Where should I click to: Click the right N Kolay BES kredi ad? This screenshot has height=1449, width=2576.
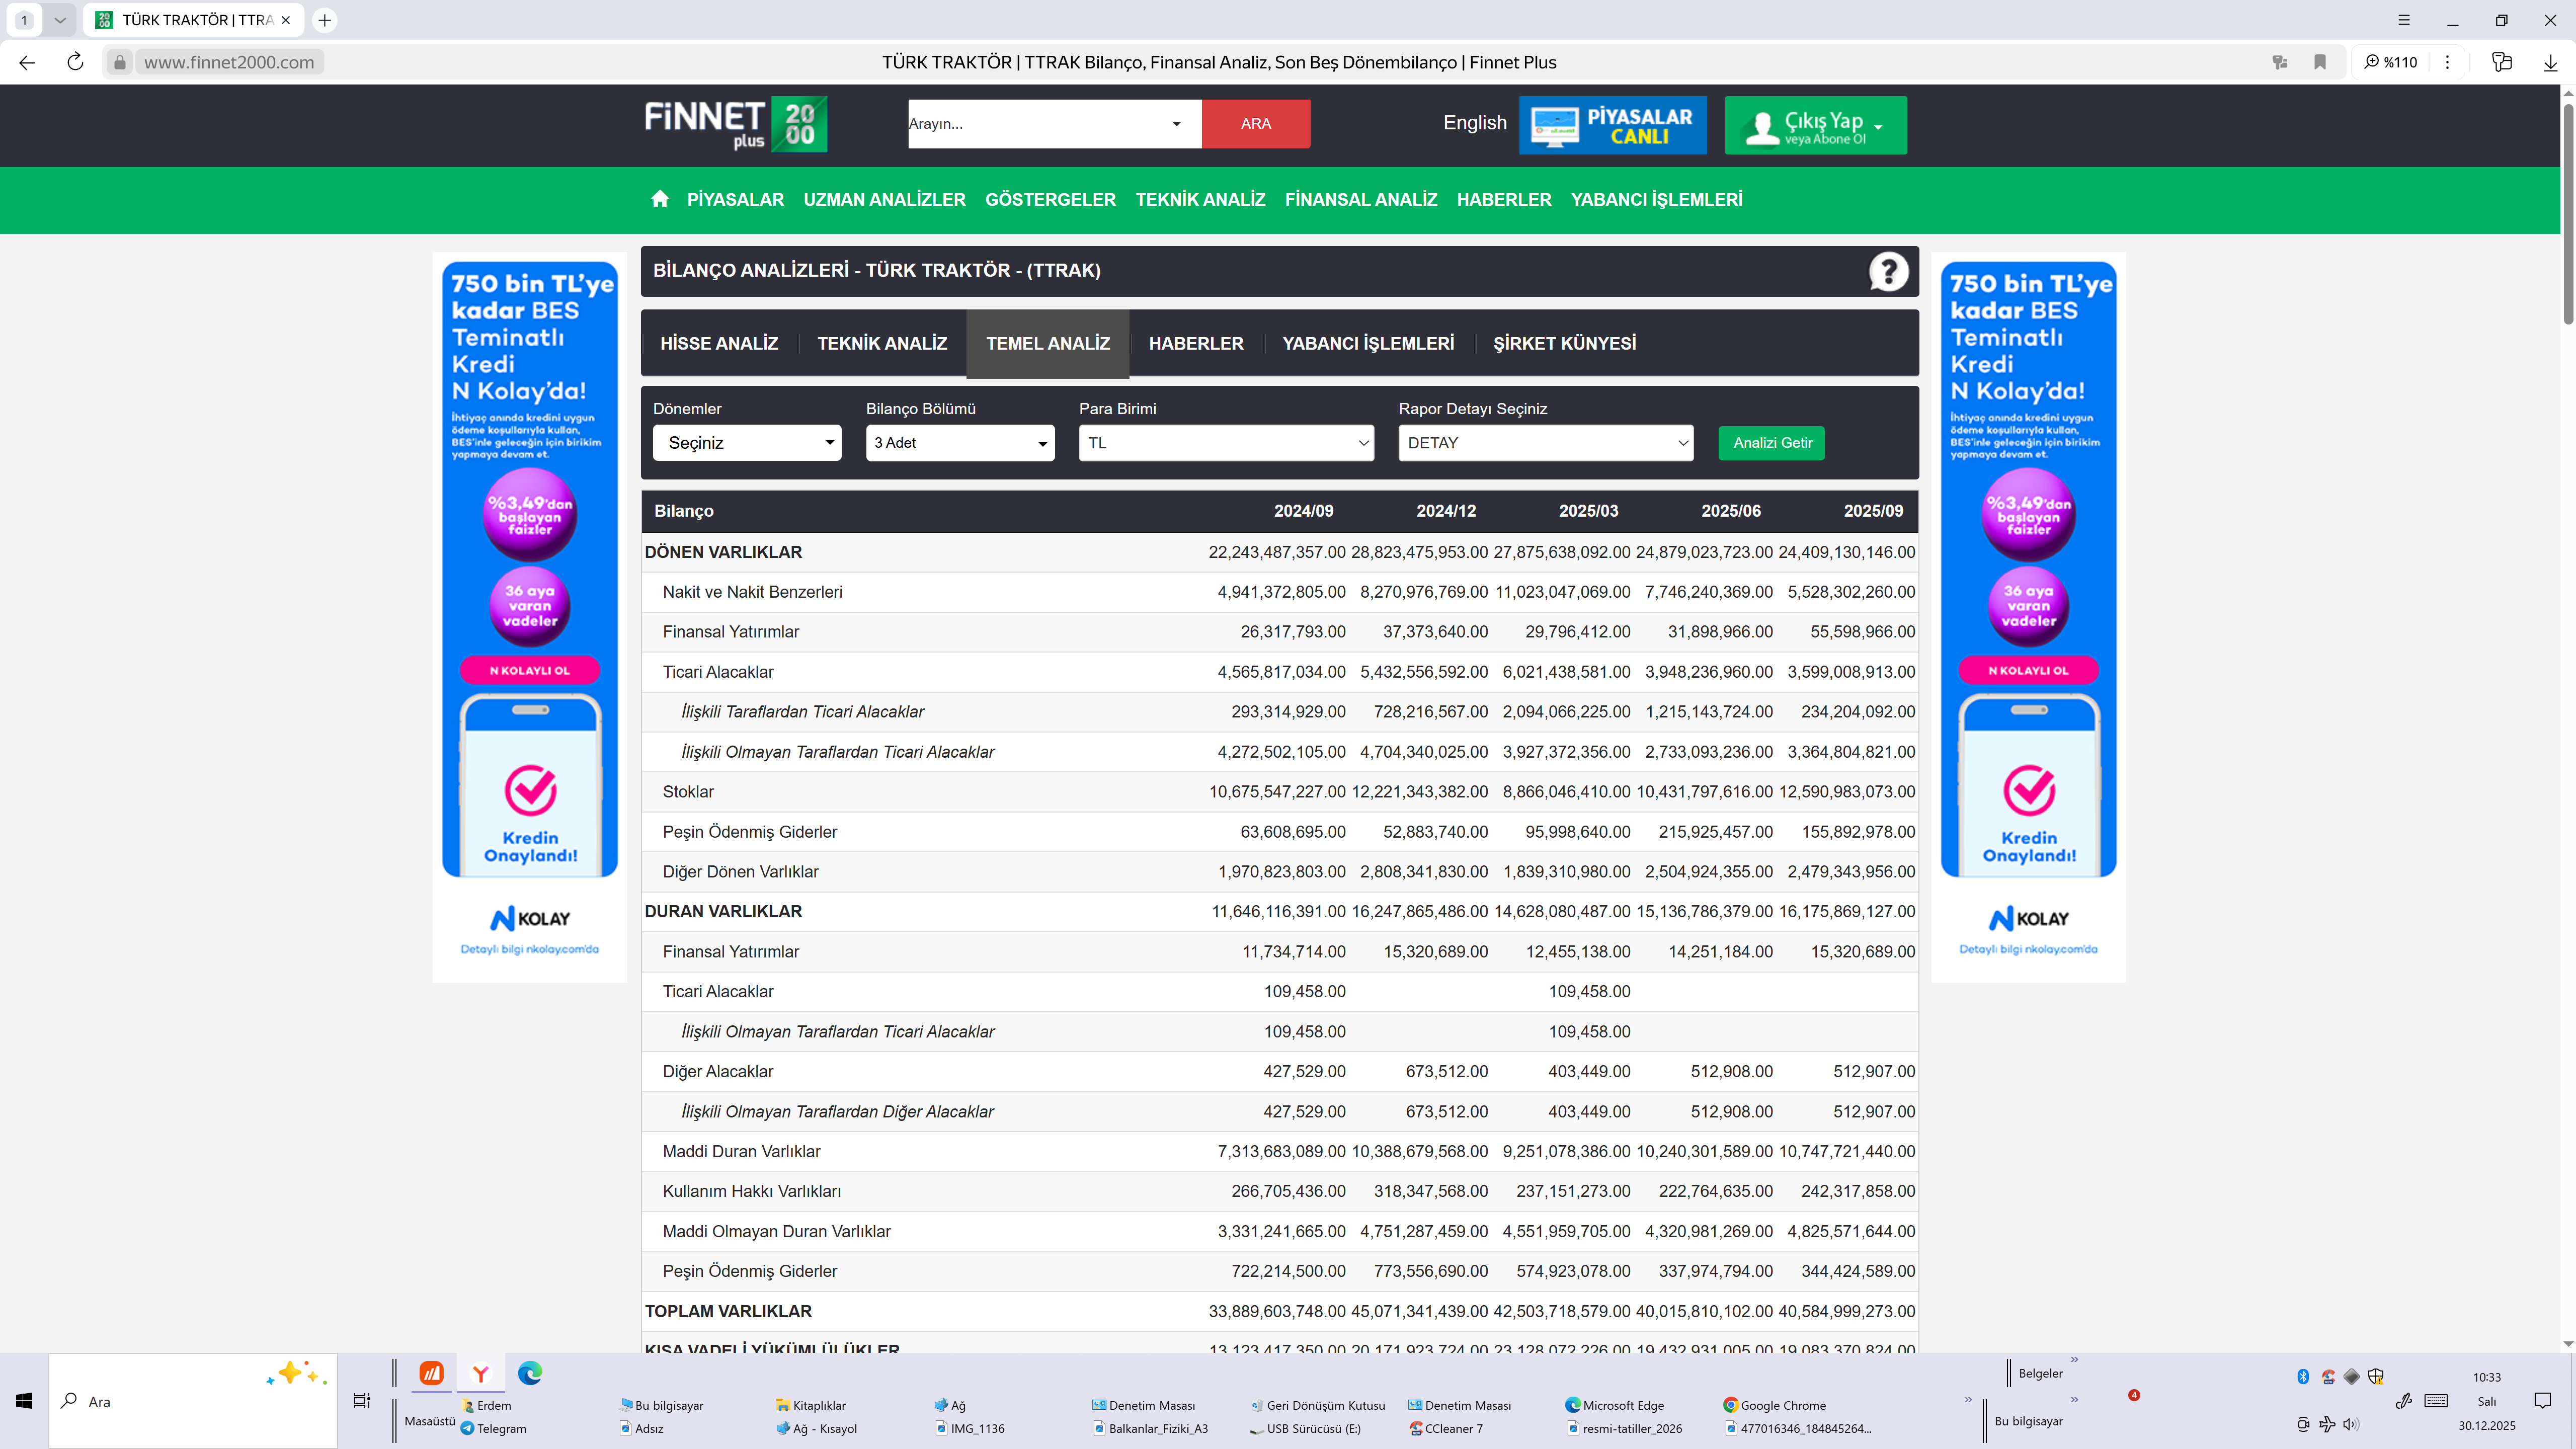[x=2028, y=617]
